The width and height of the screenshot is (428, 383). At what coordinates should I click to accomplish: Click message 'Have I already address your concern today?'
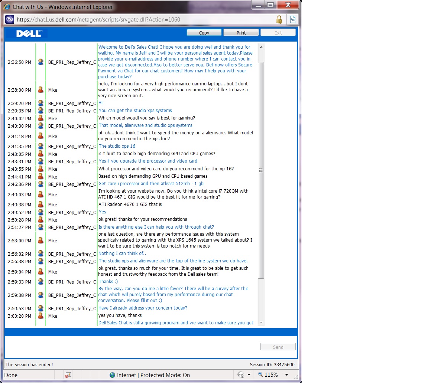(x=143, y=308)
